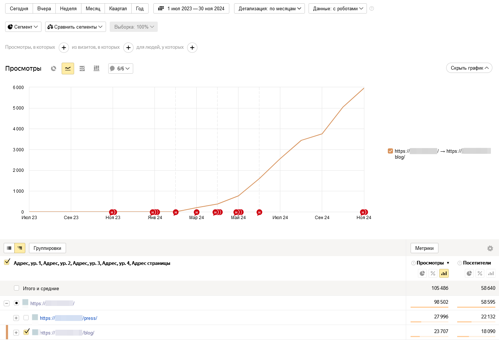Viewport: 499px width, 340px height.
Task: Select the Неделя period tab
Action: (x=68, y=8)
